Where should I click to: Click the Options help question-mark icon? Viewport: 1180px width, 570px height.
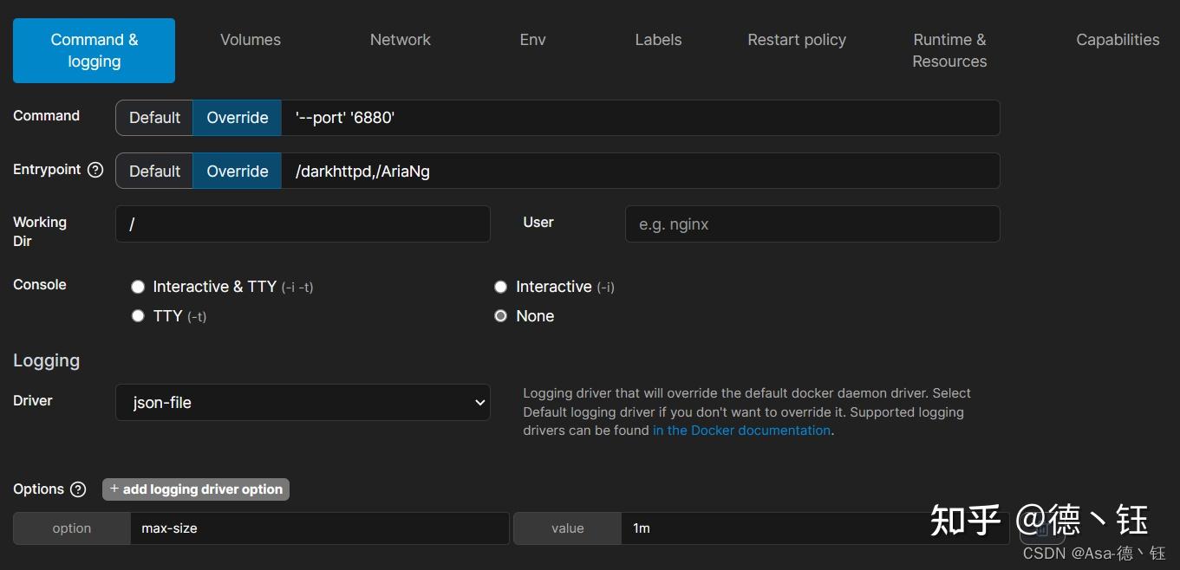coord(78,489)
